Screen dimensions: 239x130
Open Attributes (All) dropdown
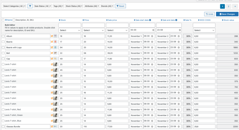92,6
